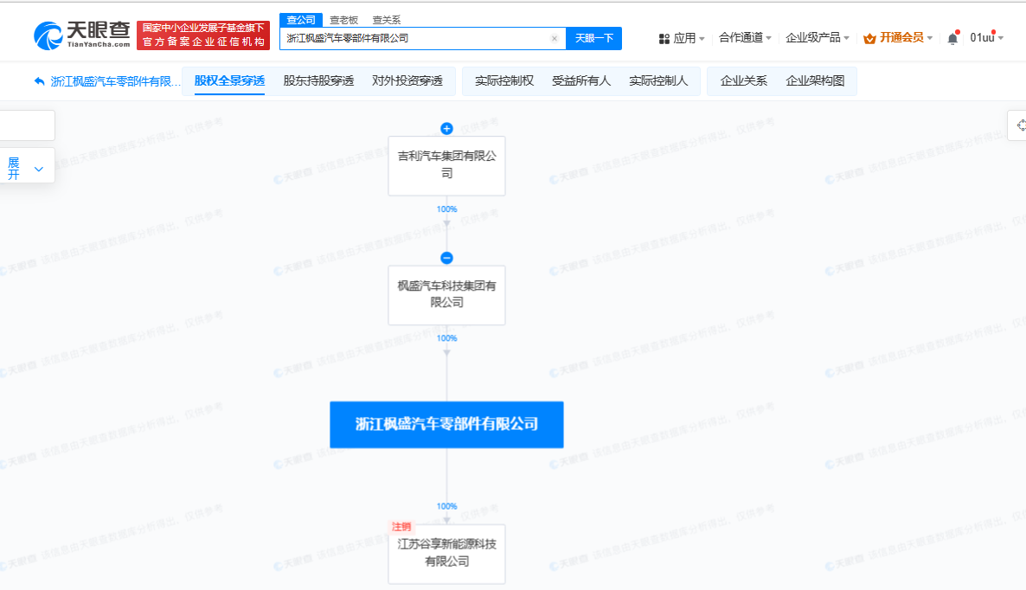
Task: Open the notification bell
Action: tap(952, 38)
